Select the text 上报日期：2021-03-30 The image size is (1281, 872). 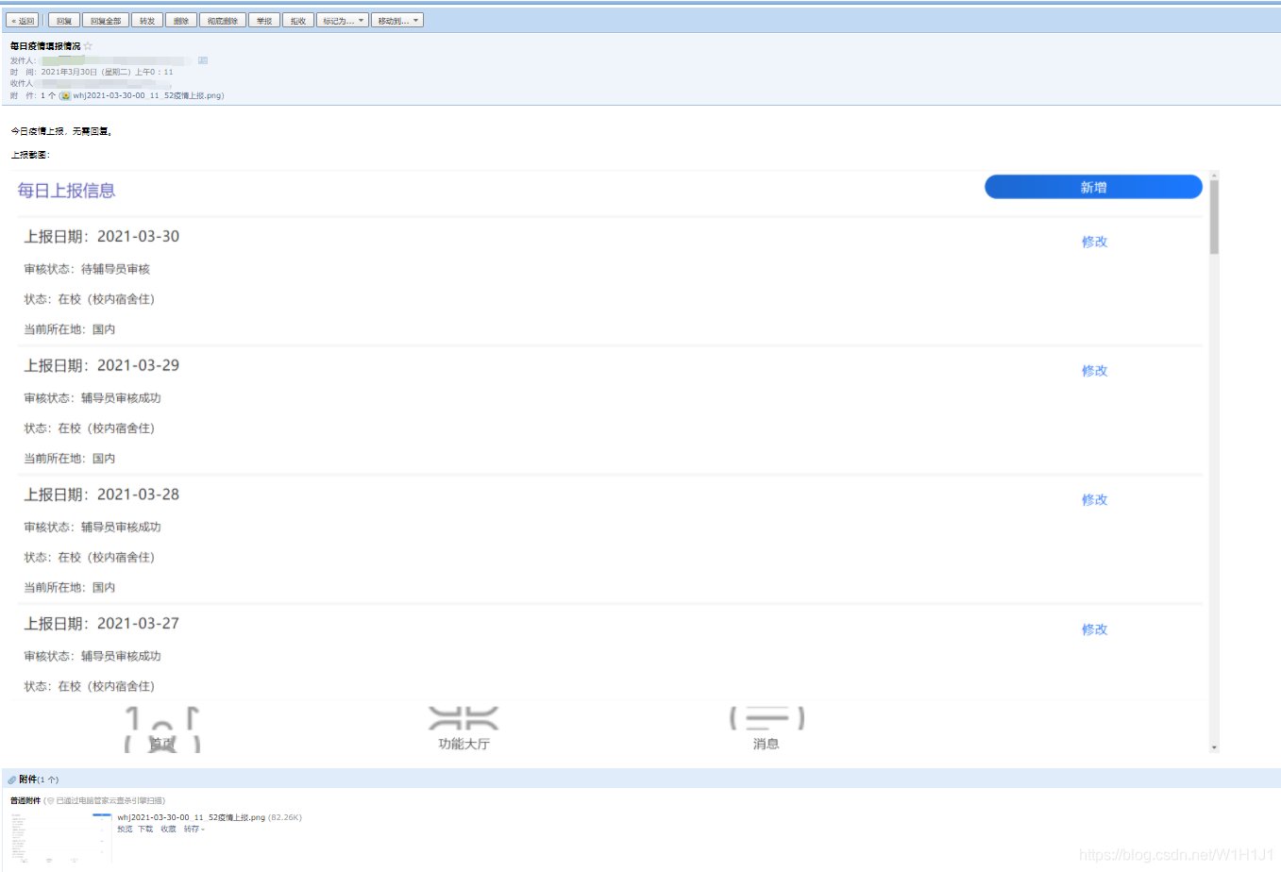pyautogui.click(x=102, y=237)
